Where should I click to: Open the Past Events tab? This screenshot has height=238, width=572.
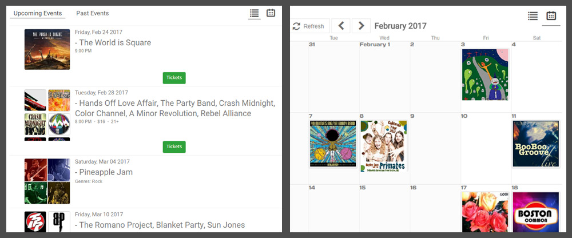click(92, 13)
